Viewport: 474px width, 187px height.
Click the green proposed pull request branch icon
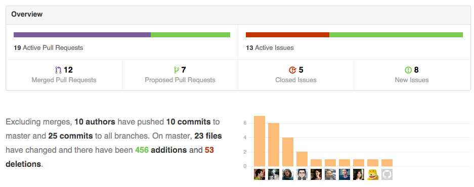[177, 70]
